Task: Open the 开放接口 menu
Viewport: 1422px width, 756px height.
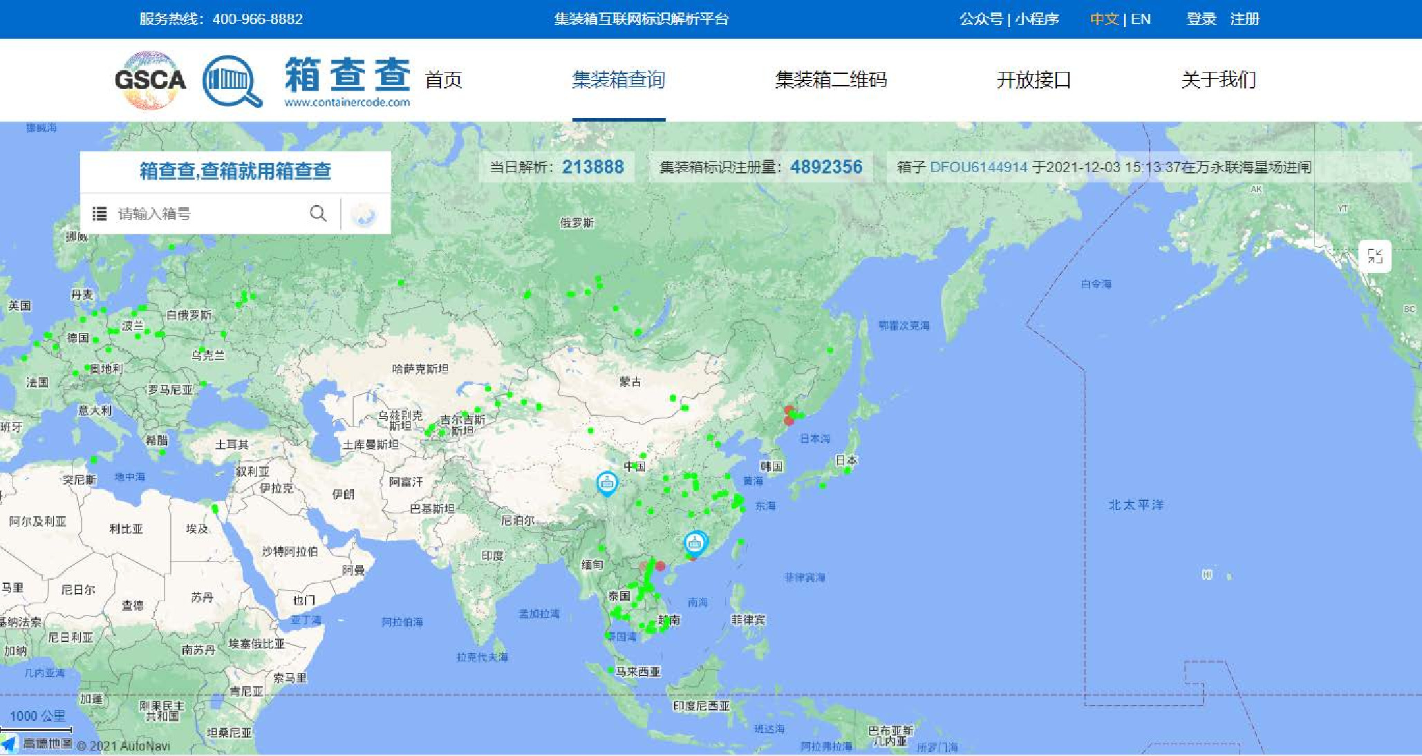Action: (x=1033, y=80)
